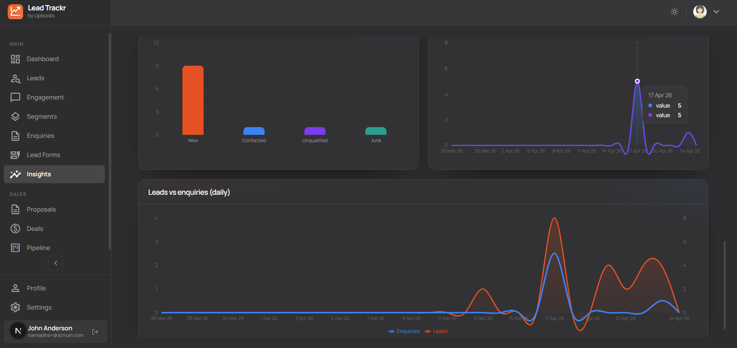Open Enquiries using its document icon
This screenshot has height=348, width=737.
15,136
